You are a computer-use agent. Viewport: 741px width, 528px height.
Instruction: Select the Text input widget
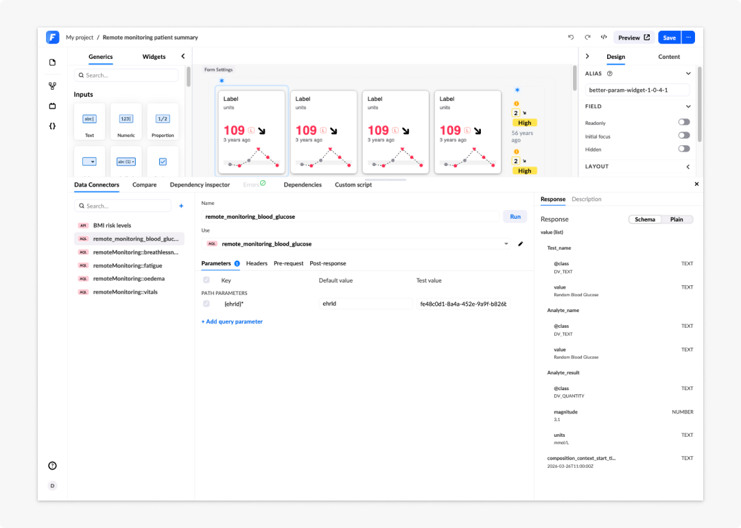[x=89, y=122]
